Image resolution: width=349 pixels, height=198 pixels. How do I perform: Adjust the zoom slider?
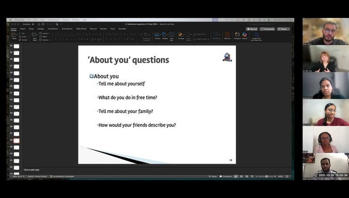pos(266,176)
